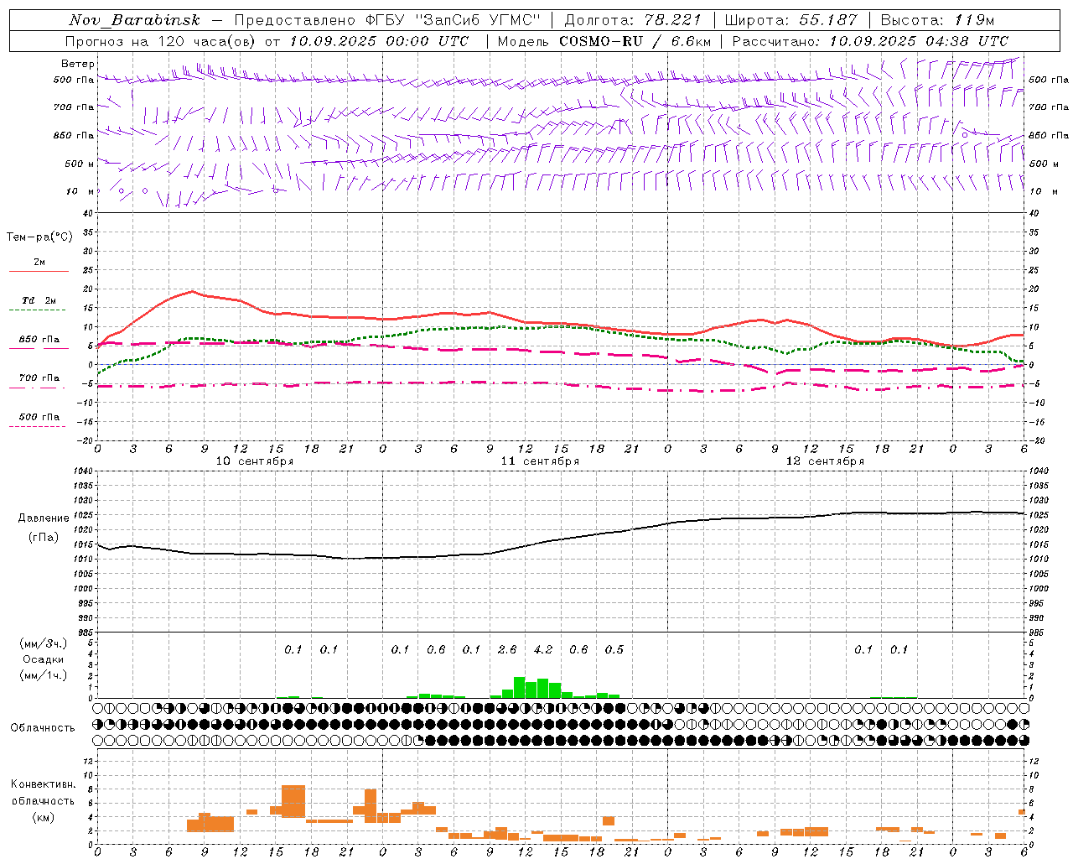Click the model name COSMO-RU / 6.6км

[x=635, y=41]
